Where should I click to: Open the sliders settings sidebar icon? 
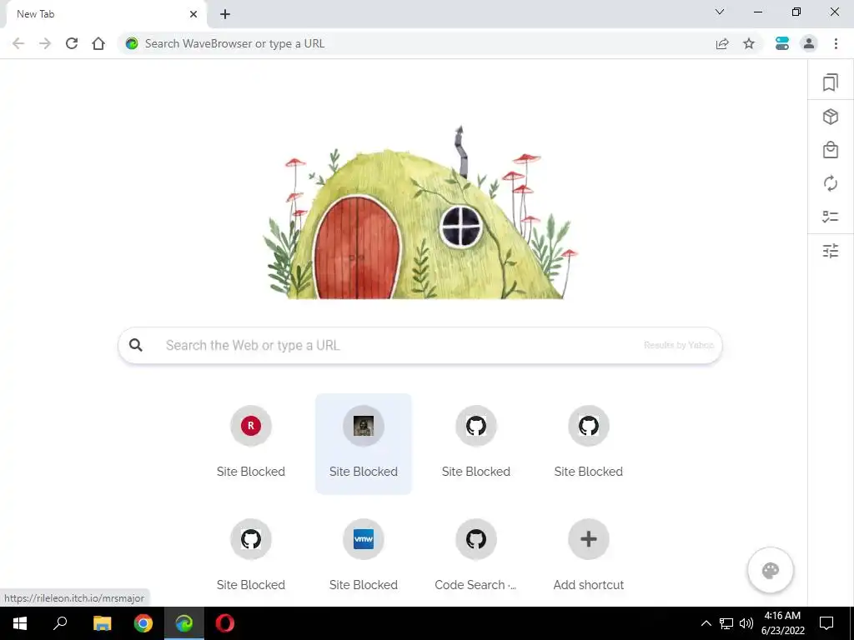pyautogui.click(x=830, y=250)
